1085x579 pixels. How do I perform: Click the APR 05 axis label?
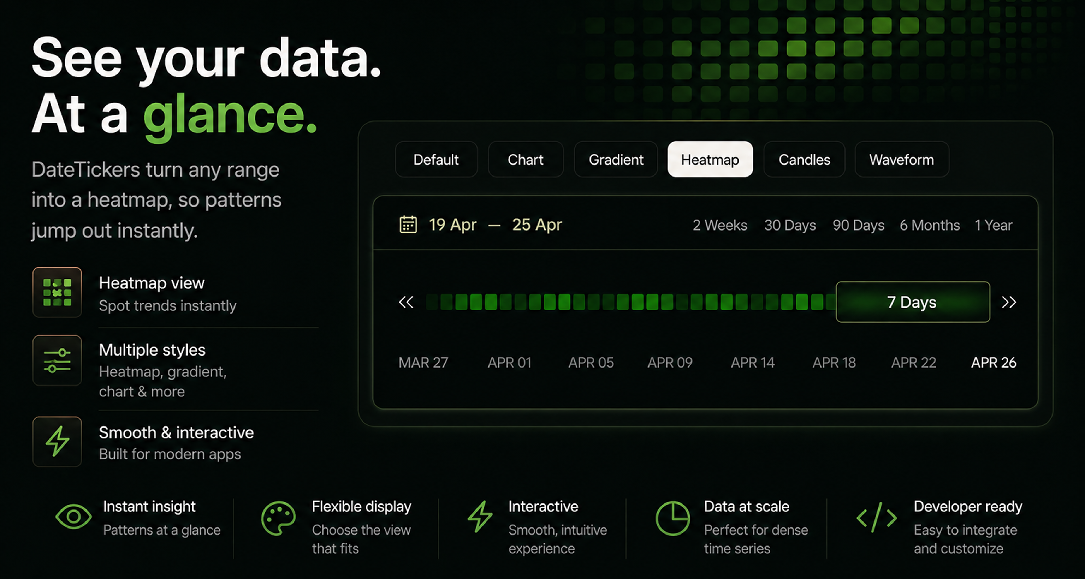click(591, 363)
